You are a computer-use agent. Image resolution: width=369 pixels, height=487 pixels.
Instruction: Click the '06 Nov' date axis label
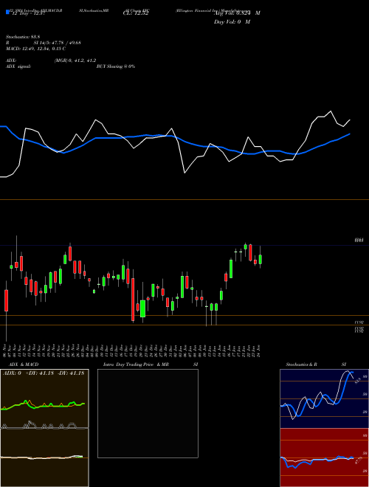point(4,351)
